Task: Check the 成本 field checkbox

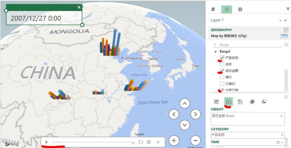Action: point(222,64)
